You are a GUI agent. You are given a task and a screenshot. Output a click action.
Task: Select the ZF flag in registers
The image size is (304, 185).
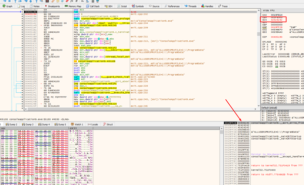point(265,44)
